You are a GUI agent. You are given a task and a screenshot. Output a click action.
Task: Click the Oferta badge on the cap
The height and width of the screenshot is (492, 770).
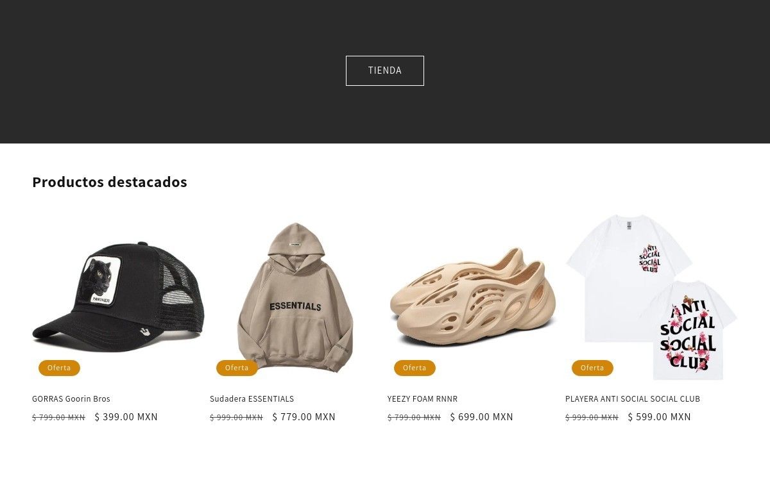(x=59, y=368)
